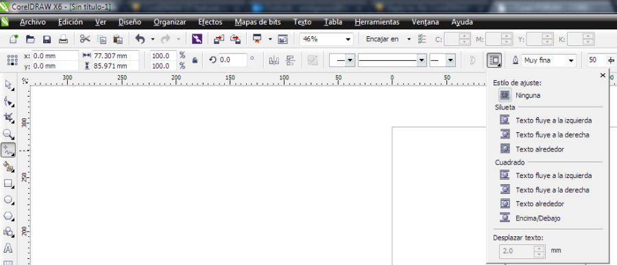This screenshot has width=617, height=265.
Task: Click the object origin grid icon
Action: (12, 60)
